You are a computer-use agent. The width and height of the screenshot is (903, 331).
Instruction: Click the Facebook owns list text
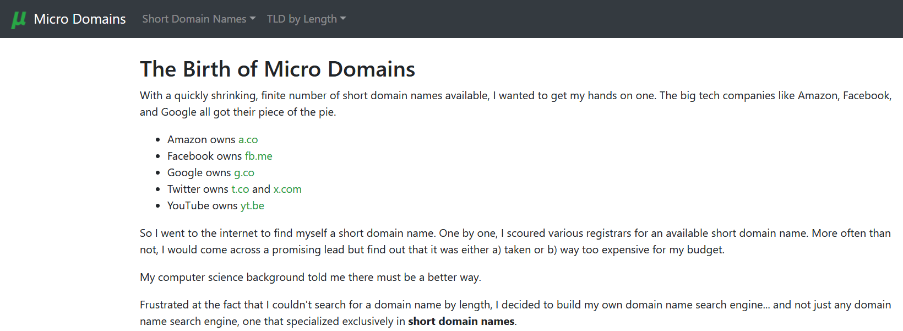click(x=204, y=156)
